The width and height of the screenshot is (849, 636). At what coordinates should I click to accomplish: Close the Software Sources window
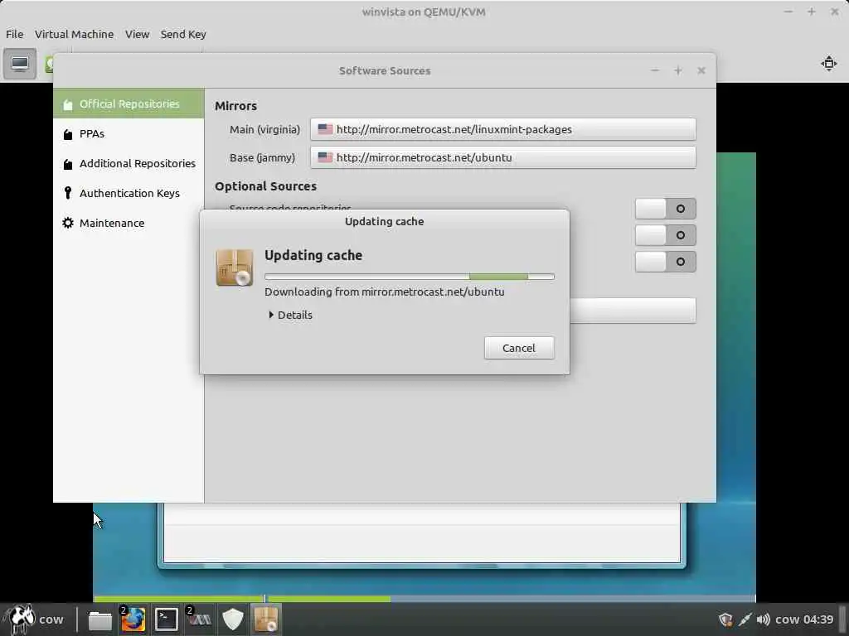pyautogui.click(x=701, y=70)
